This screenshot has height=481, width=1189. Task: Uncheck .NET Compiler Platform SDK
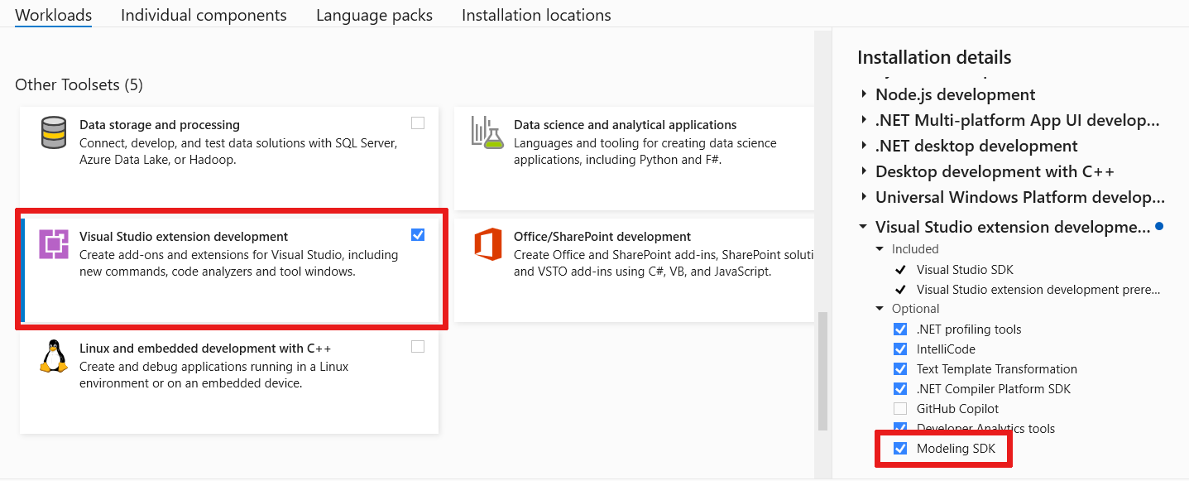899,388
